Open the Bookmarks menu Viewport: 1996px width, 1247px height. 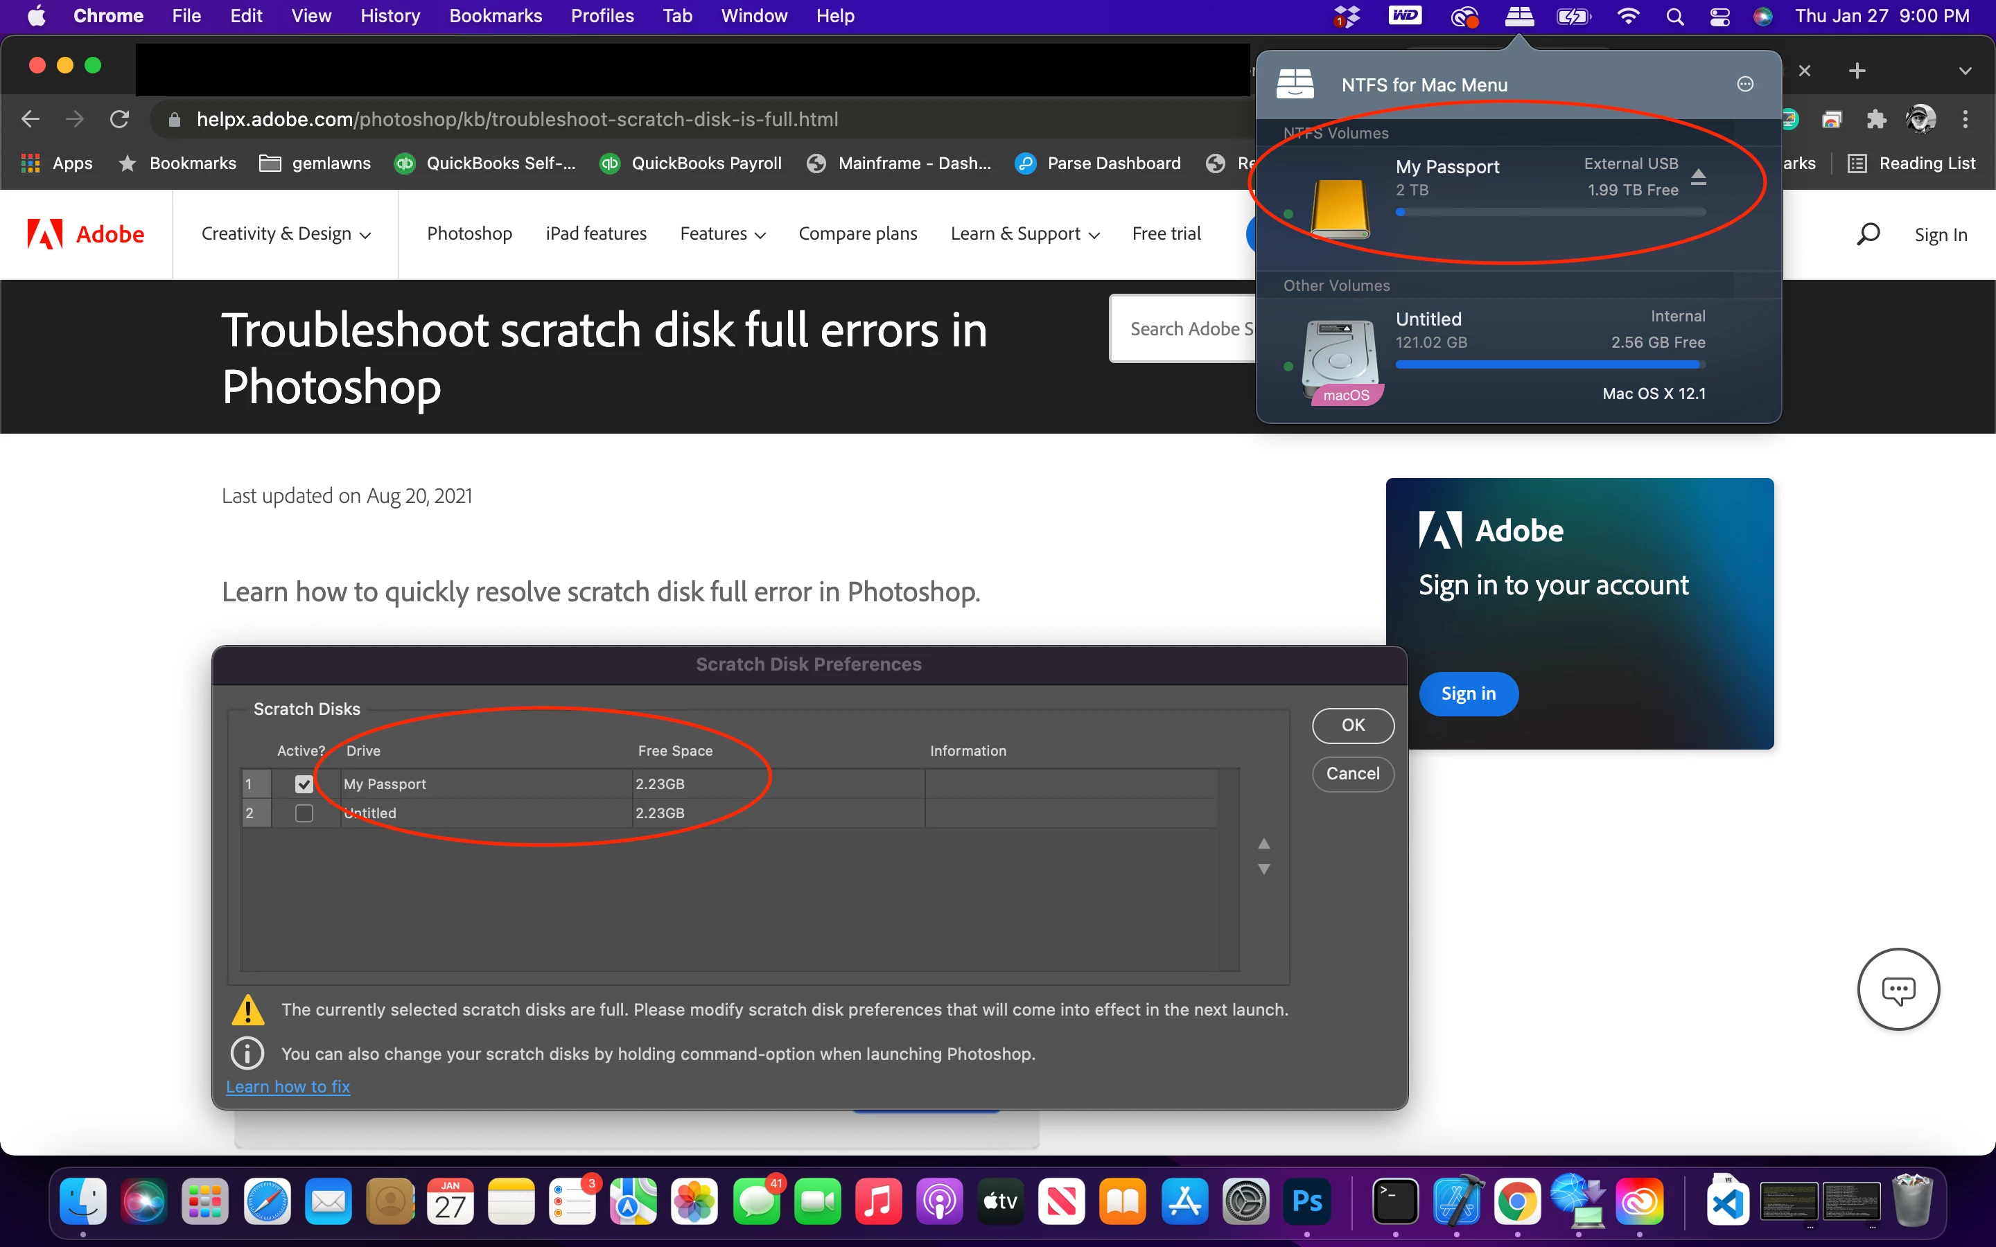pos(495,16)
